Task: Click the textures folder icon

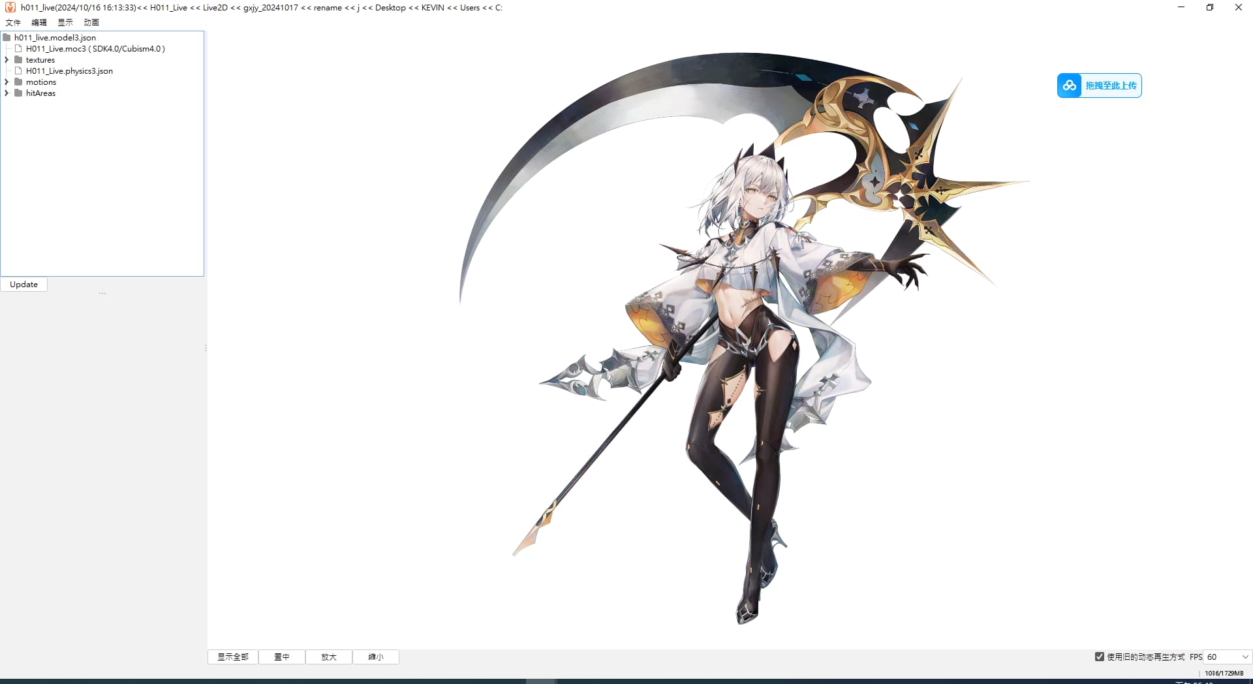Action: coord(18,59)
